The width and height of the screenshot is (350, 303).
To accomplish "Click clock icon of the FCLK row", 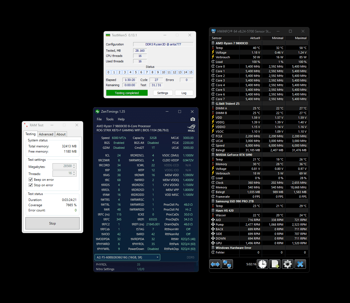I will [x=213, y=136].
